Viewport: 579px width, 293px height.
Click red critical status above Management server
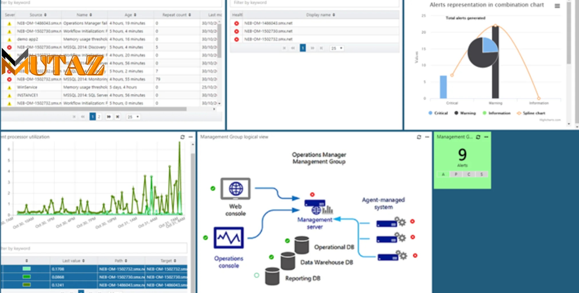[x=312, y=195]
